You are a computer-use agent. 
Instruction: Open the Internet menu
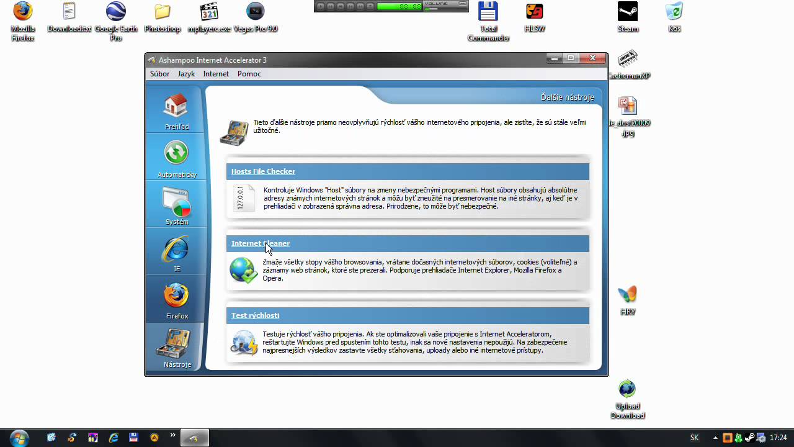pyautogui.click(x=216, y=74)
